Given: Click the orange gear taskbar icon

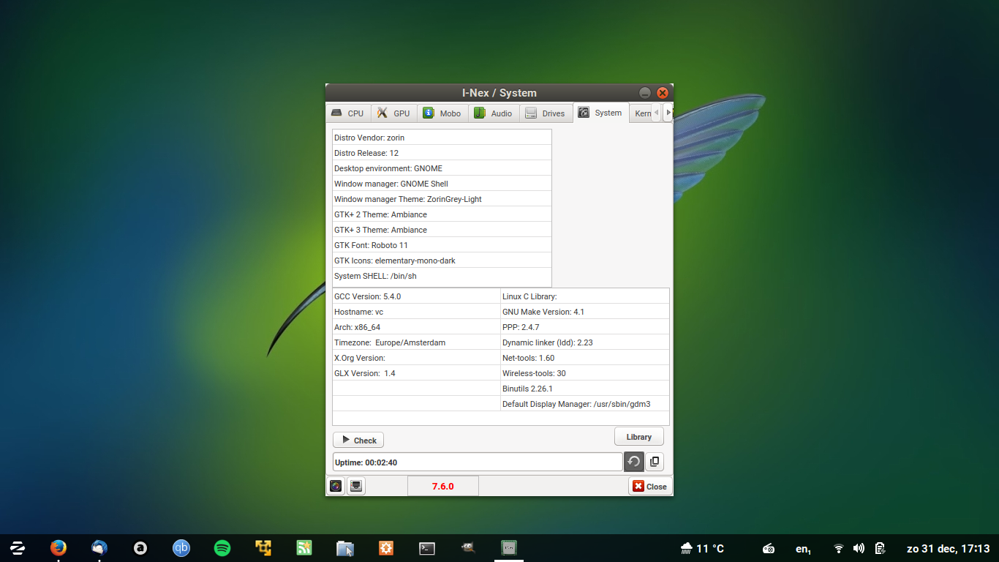Looking at the screenshot, I should point(386,548).
